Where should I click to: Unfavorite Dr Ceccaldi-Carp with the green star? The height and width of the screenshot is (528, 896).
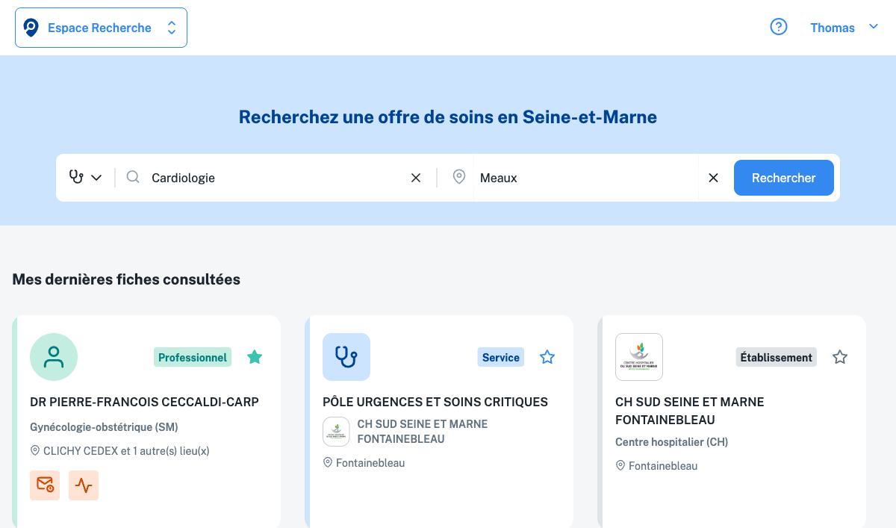coord(255,357)
